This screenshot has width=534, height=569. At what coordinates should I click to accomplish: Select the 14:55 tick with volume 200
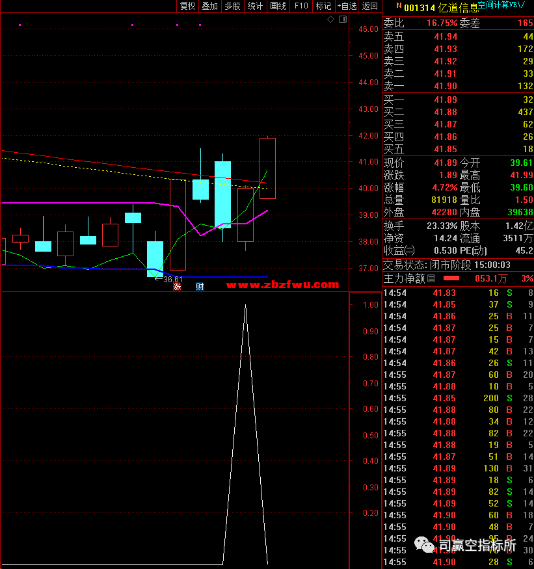point(458,398)
